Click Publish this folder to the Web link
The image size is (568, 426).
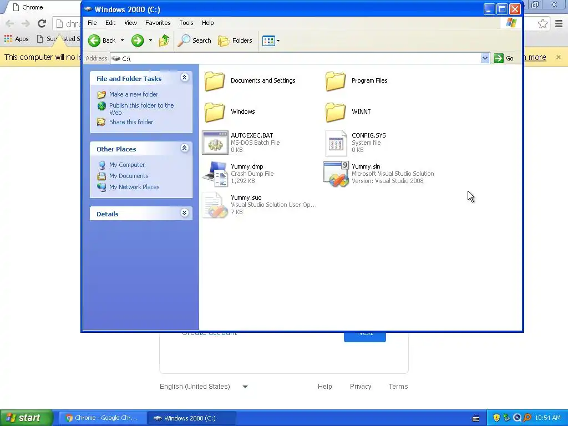[141, 109]
